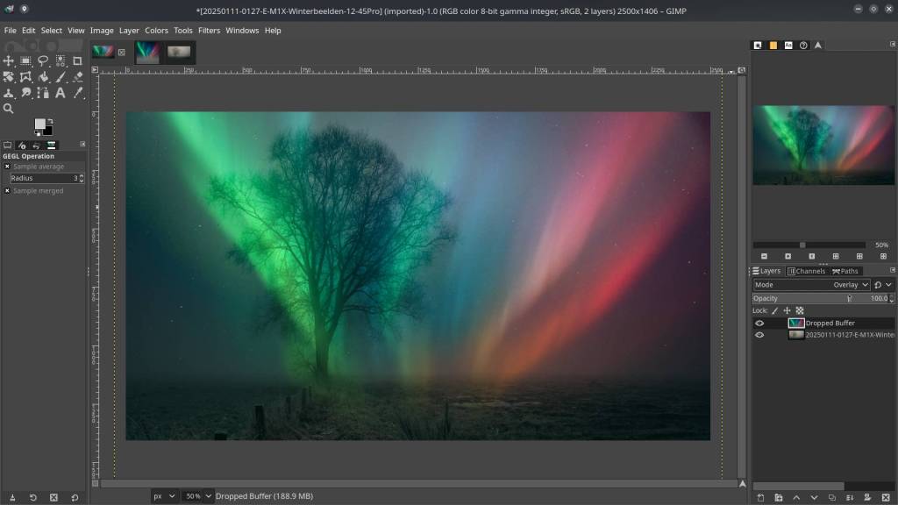Viewport: 898px width, 505px height.
Task: Reset tool options to defaults
Action: pos(75,498)
